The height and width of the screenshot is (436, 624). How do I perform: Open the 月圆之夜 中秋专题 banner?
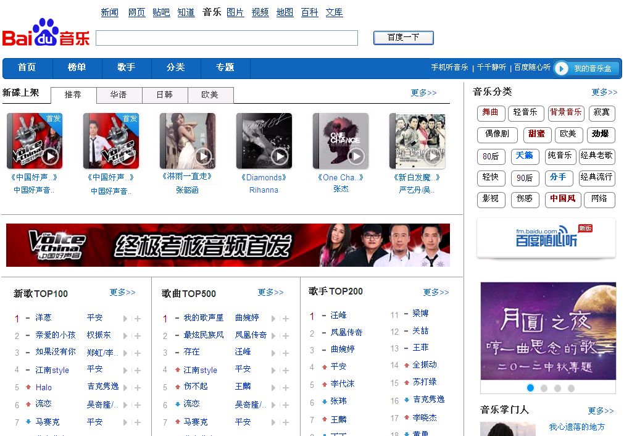(548, 331)
